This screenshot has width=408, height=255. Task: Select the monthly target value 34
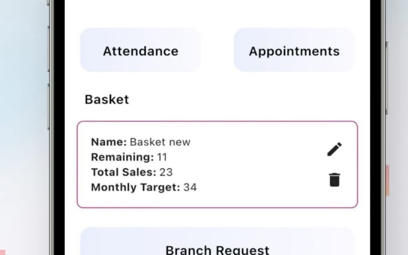pyautogui.click(x=190, y=187)
